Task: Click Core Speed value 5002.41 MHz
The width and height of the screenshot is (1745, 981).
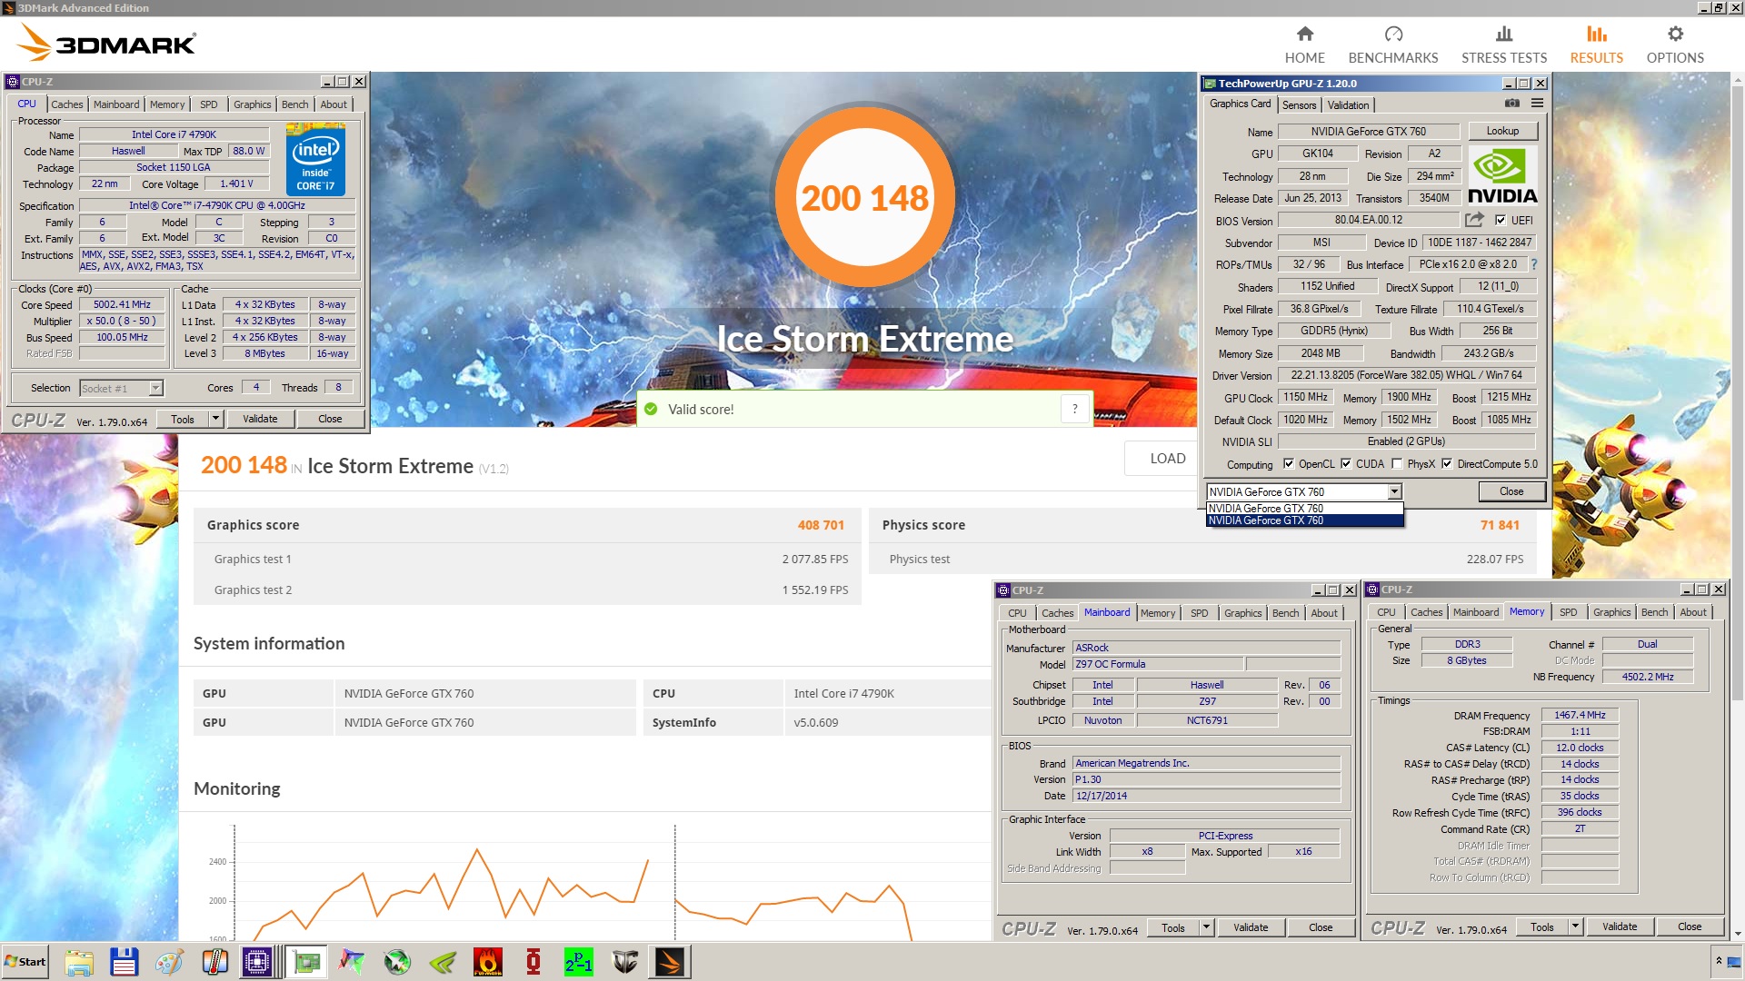Action: click(x=122, y=305)
